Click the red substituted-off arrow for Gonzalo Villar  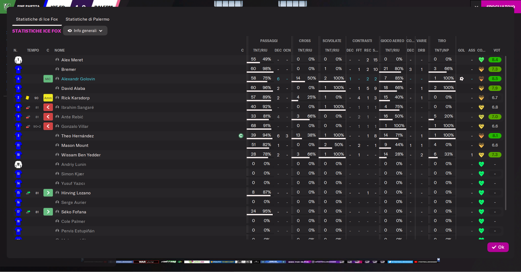(x=48, y=126)
